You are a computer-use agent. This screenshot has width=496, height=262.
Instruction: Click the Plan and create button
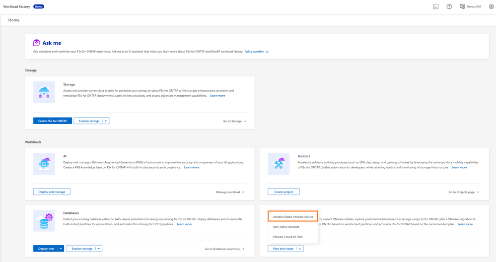[283, 249]
